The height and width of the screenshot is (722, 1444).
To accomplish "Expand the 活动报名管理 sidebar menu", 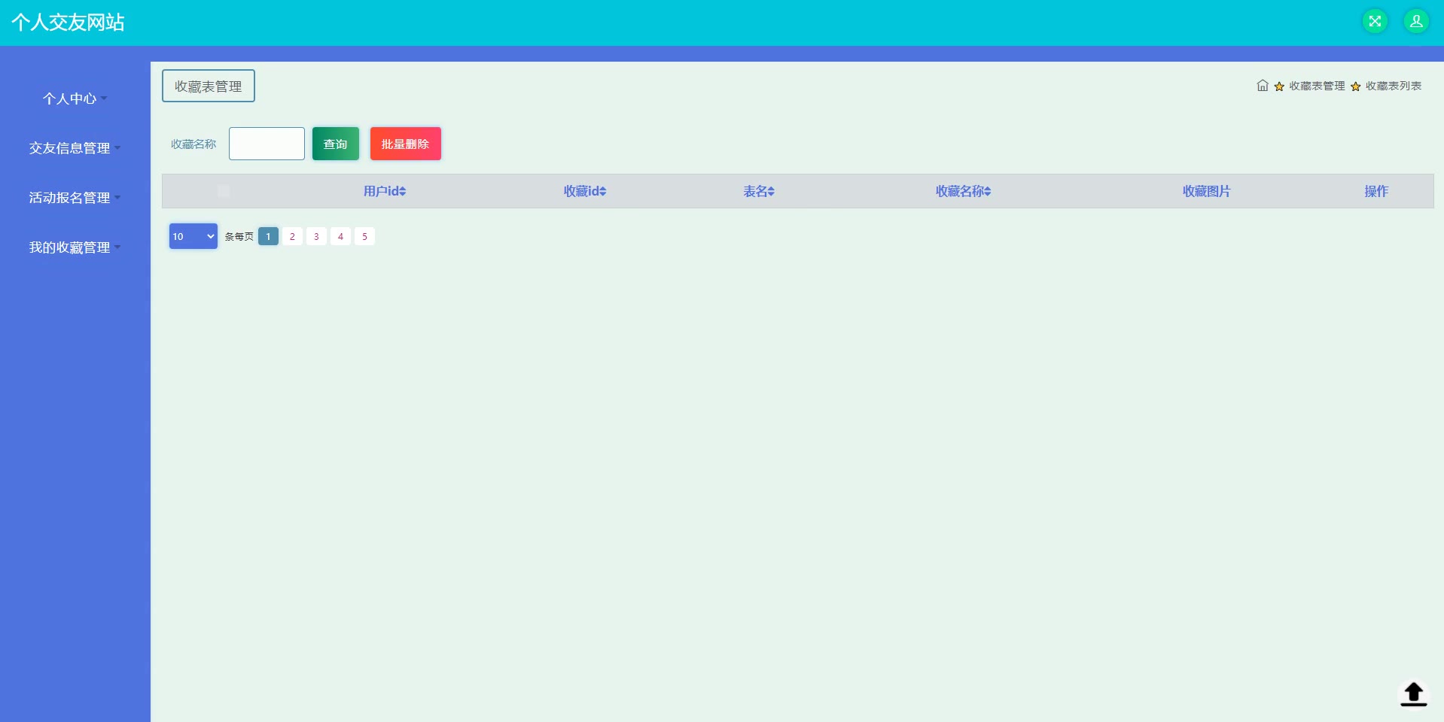I will pyautogui.click(x=75, y=198).
